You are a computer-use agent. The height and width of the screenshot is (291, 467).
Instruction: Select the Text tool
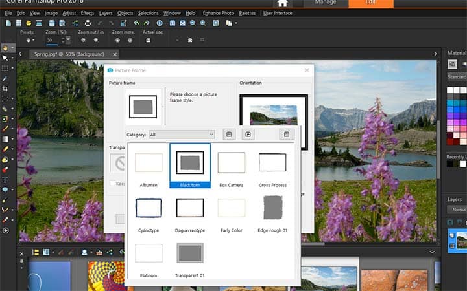tap(5, 180)
